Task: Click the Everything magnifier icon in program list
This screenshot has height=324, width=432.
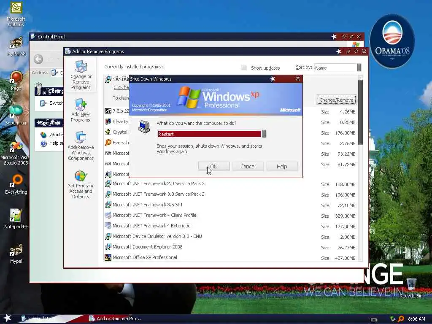Action: (x=108, y=143)
